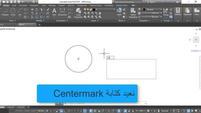Open the Decimal units dropdown
This screenshot has height=113, width=201.
point(166,111)
